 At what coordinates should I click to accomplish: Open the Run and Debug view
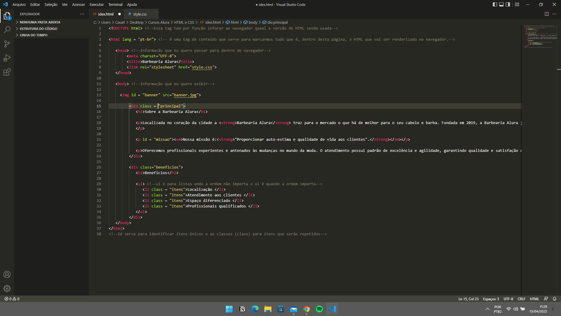pos(7,58)
